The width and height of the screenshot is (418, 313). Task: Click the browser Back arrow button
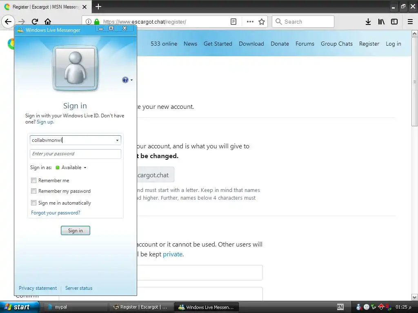[x=8, y=22]
